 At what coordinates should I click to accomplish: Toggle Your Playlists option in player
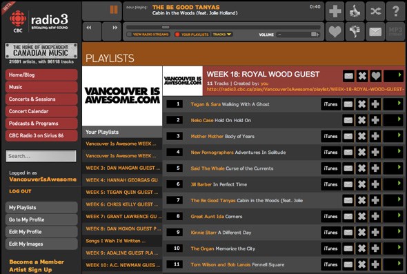coord(192,35)
